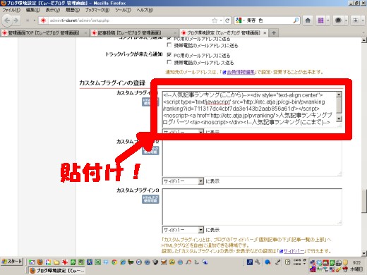Click page scrollbar down arrow
The height and width of the screenshot is (275, 367).
pyautogui.click(x=364, y=253)
